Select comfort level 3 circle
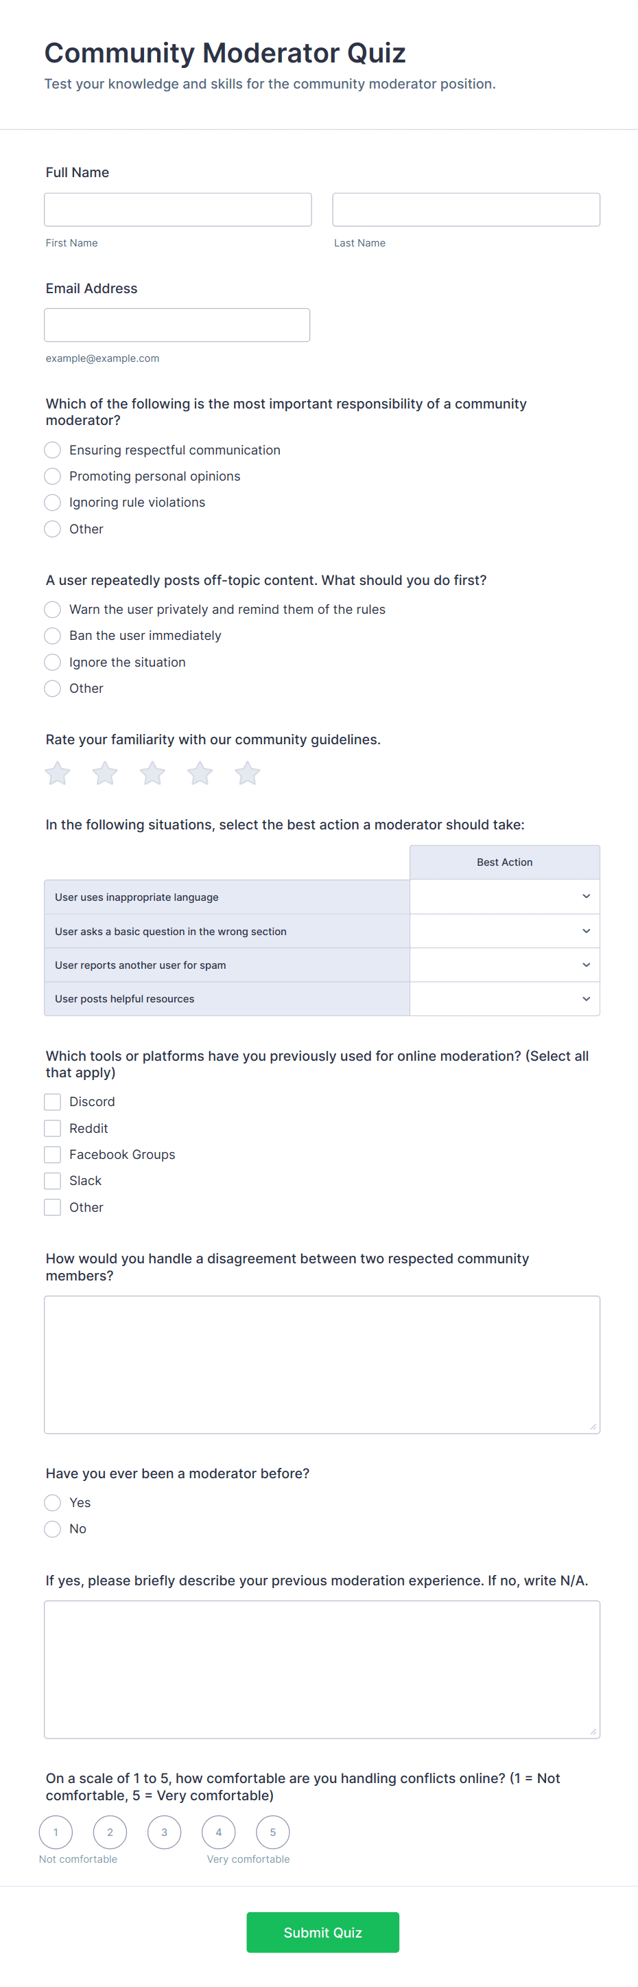 pos(164,1832)
